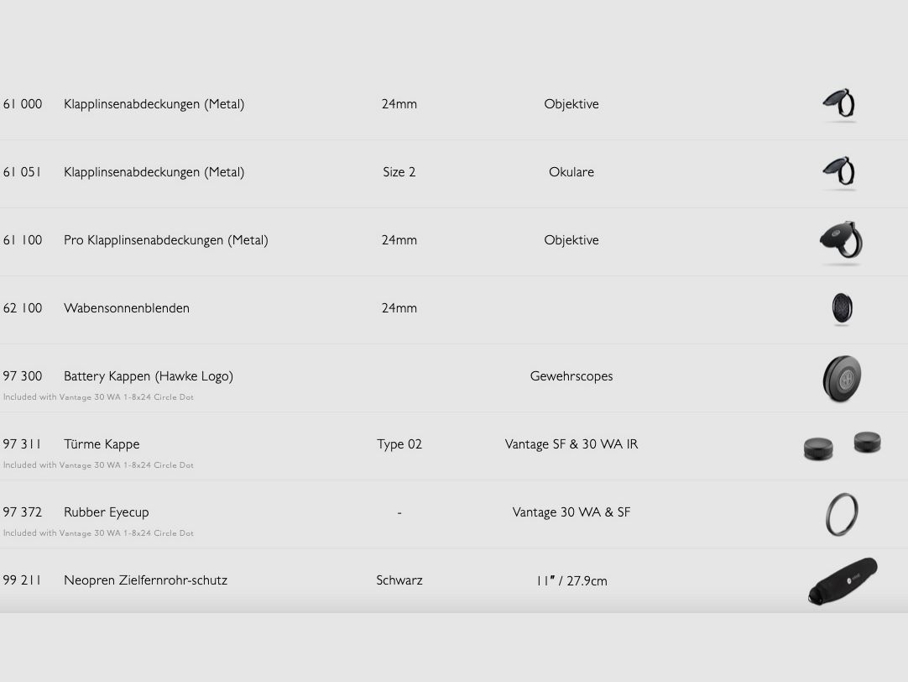Image resolution: width=908 pixels, height=682 pixels.
Task: Open the Hawke Logo battery cap image
Action: 842,378
